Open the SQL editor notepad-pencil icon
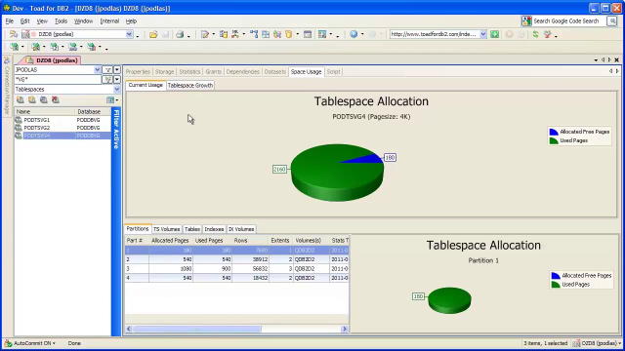Image resolution: width=625 pixels, height=351 pixels. 205,35
